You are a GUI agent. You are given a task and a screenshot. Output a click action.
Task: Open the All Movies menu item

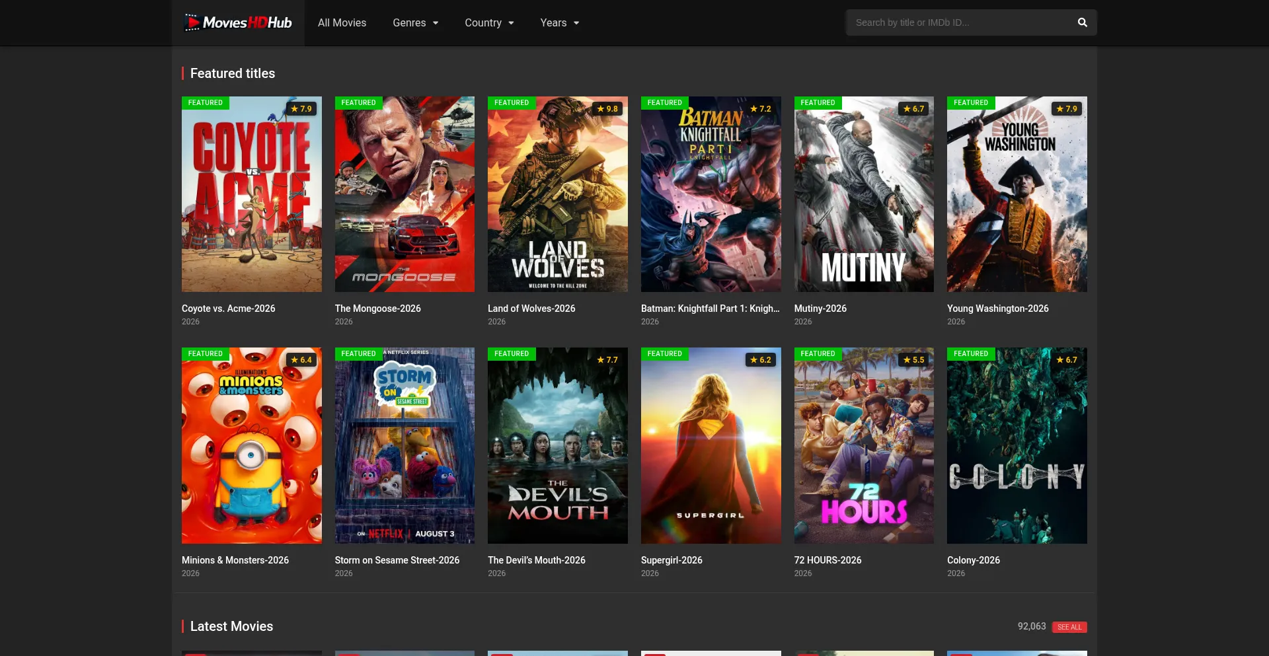tap(342, 22)
